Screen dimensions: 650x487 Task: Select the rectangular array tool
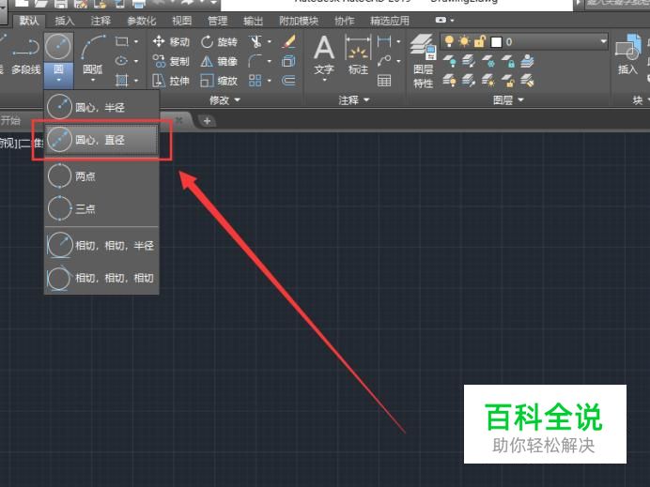coord(255,81)
